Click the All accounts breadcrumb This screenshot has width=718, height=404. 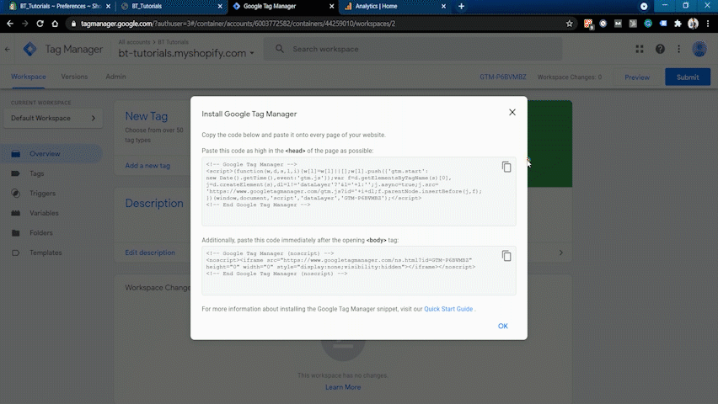click(x=134, y=42)
